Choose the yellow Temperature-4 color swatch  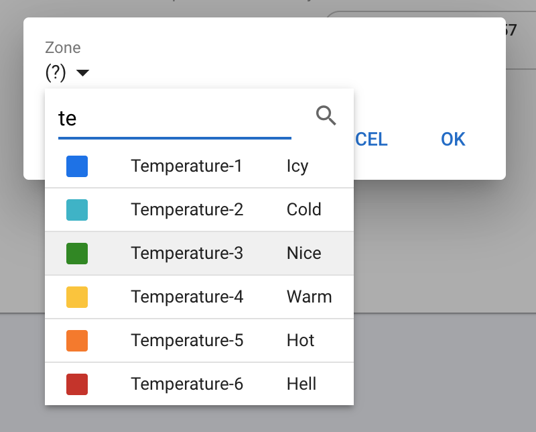[77, 297]
